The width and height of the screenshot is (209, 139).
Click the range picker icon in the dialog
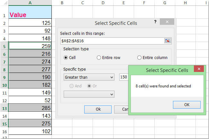pos(168,41)
